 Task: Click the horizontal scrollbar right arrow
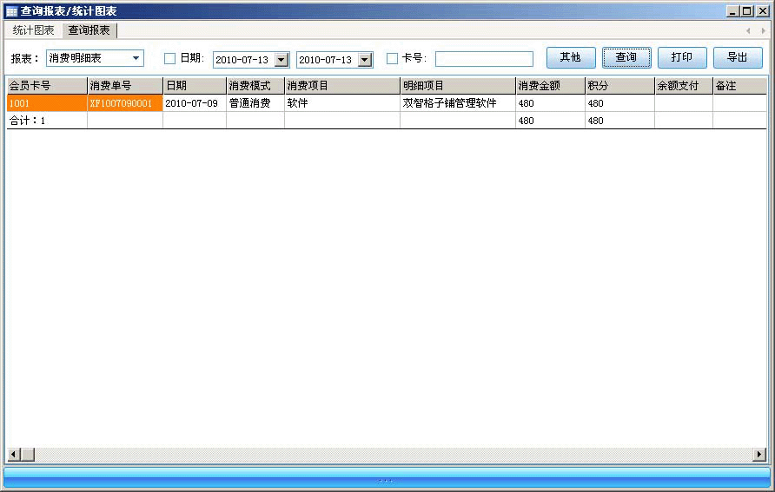tap(759, 454)
